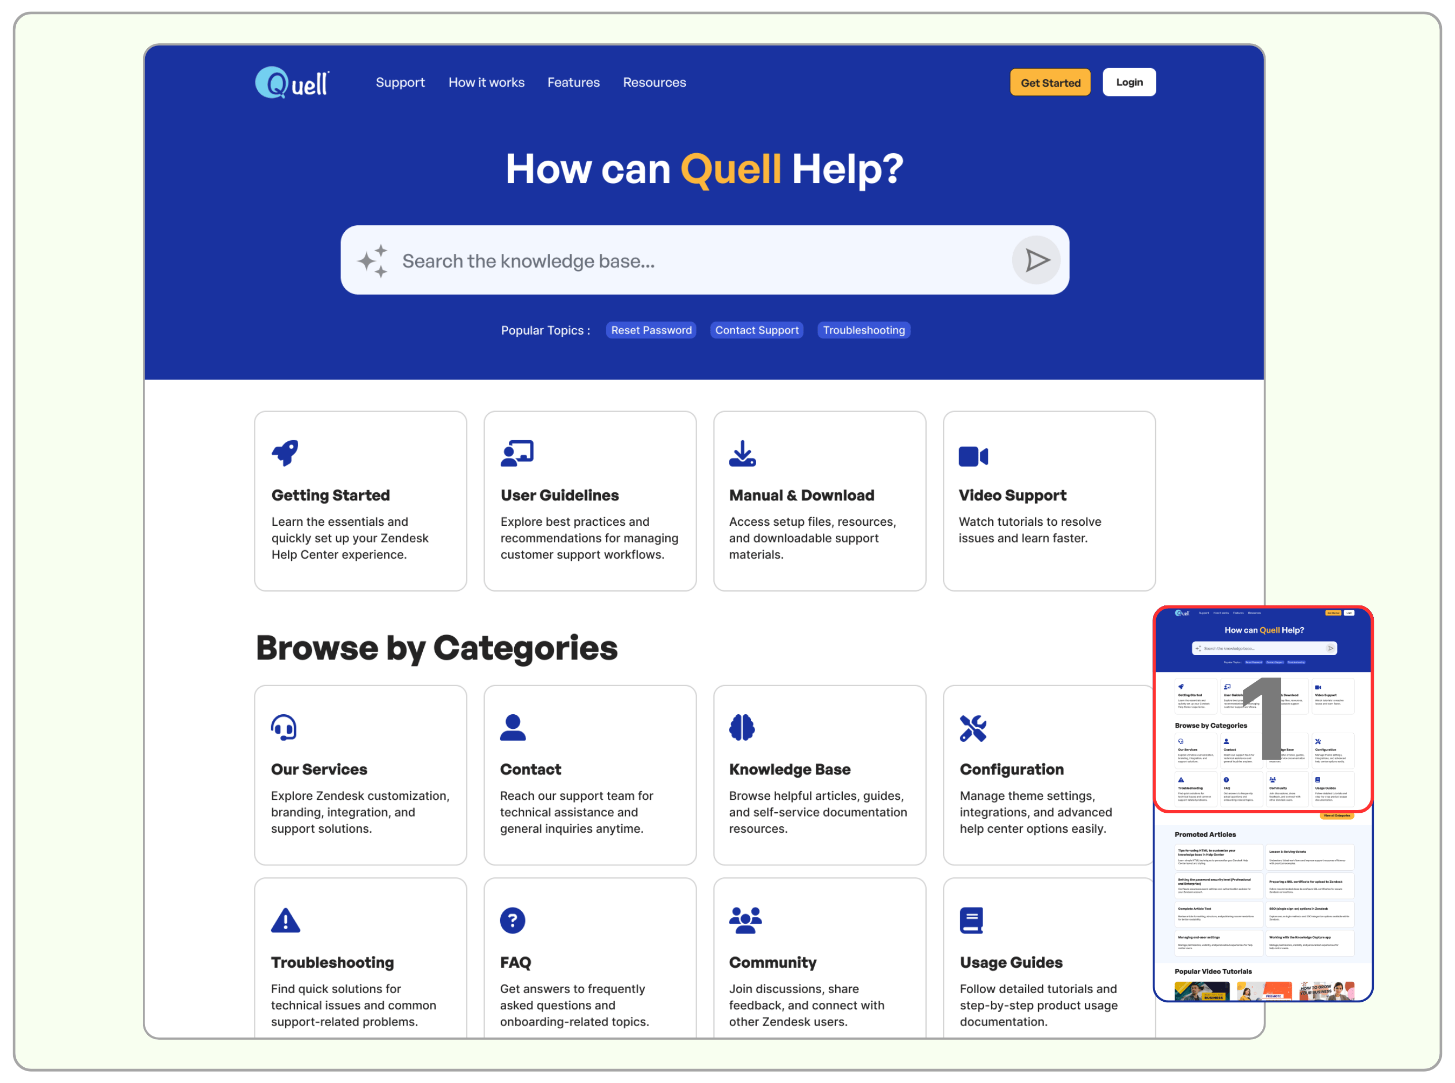
Task: Click the book icon on Usage Guides
Action: (971, 921)
